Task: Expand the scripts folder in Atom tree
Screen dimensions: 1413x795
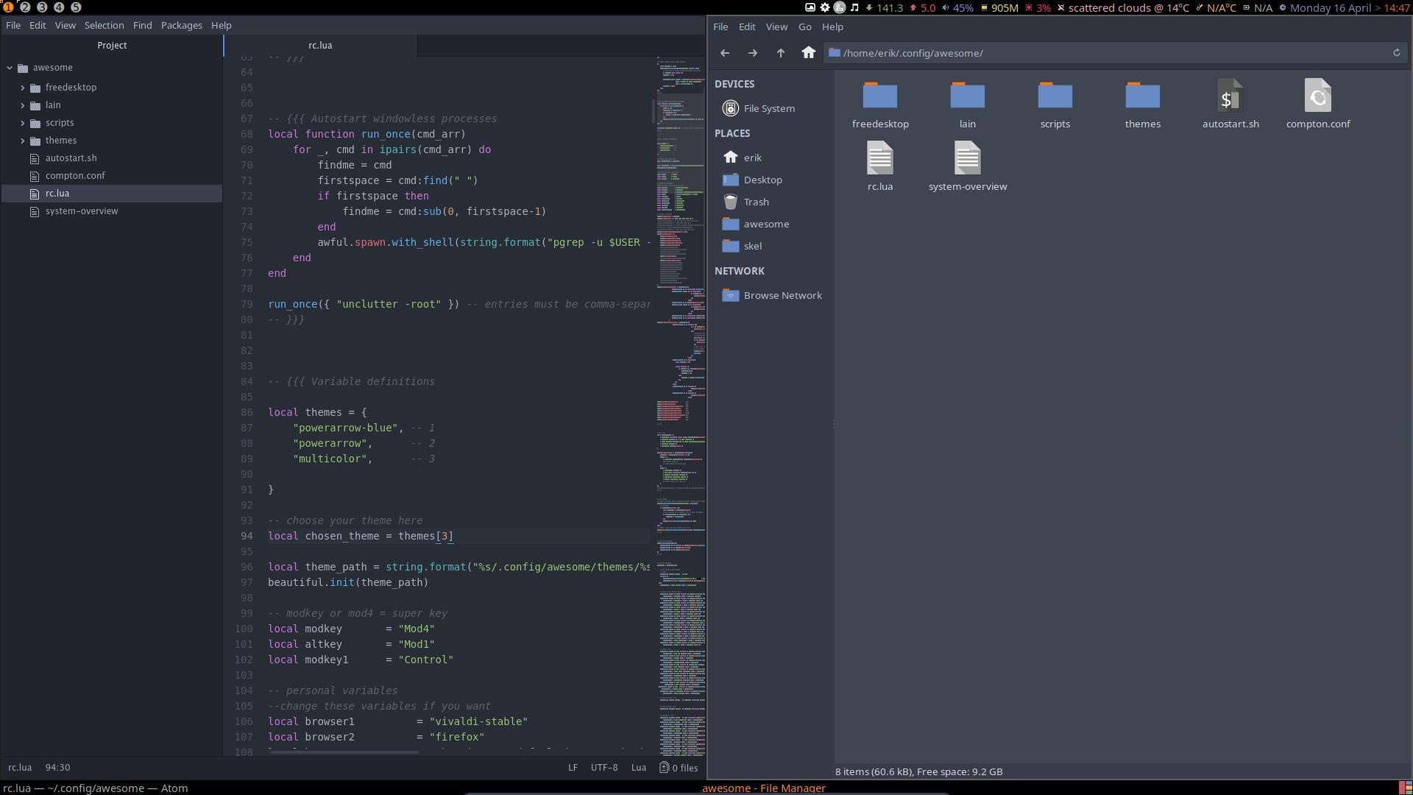Action: click(x=23, y=123)
